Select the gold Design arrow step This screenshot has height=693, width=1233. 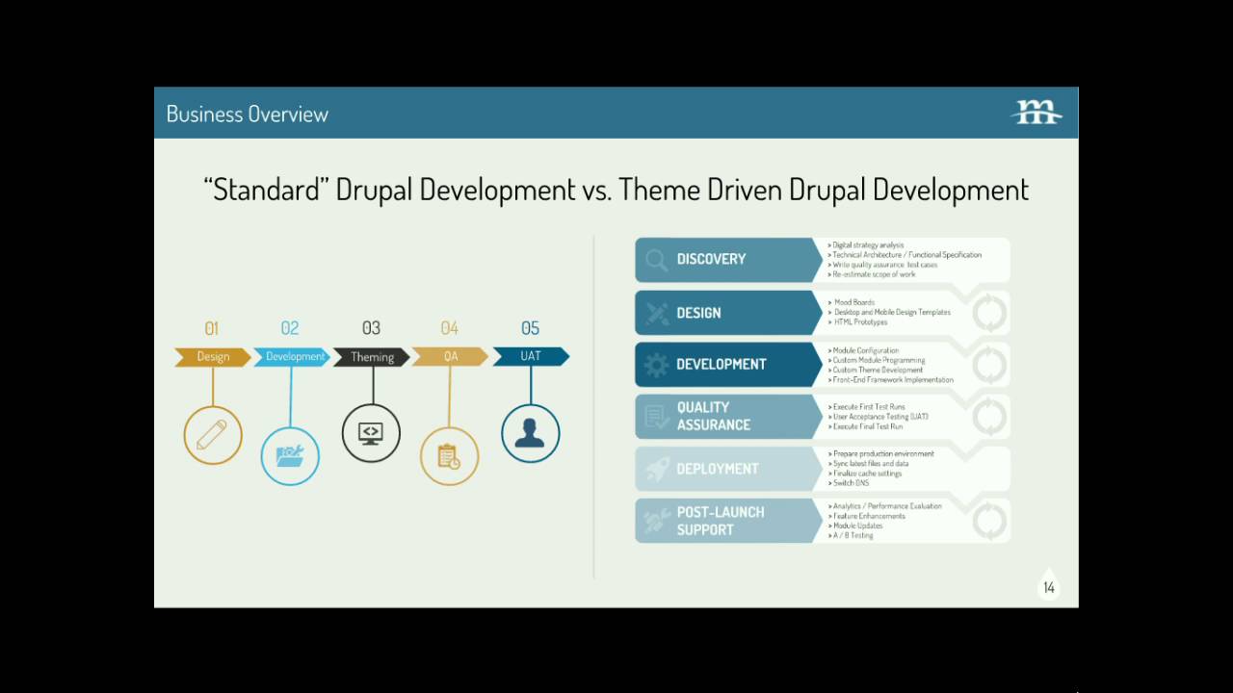click(213, 357)
